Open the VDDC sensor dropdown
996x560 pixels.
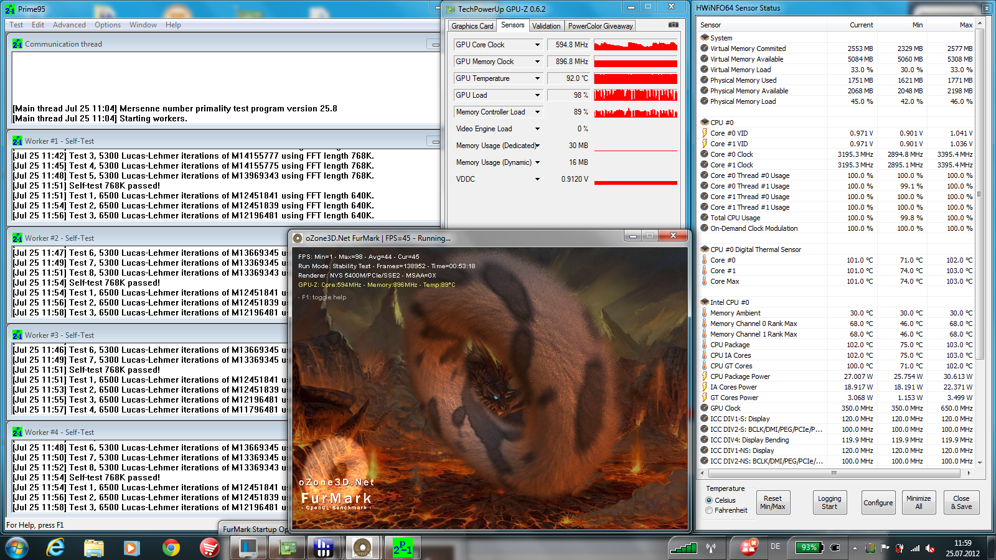pyautogui.click(x=537, y=179)
